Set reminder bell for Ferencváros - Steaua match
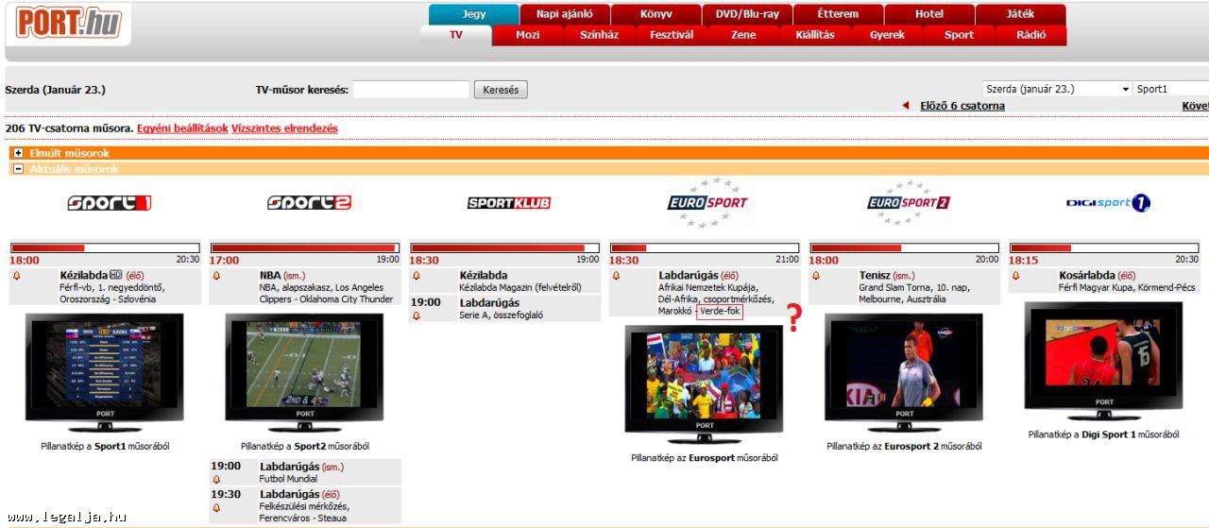Viewport: 1209px width, 528px height. [x=216, y=507]
